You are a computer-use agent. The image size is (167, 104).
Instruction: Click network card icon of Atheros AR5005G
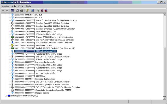point(12,37)
